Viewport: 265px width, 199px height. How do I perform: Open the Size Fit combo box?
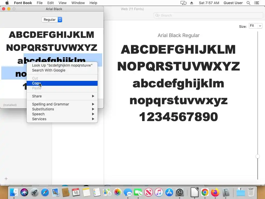(x=255, y=26)
